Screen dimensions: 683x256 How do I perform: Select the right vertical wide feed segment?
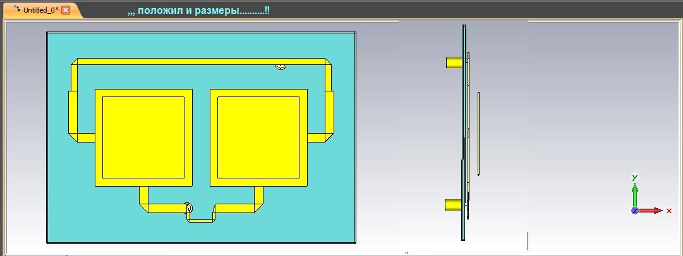(x=330, y=112)
